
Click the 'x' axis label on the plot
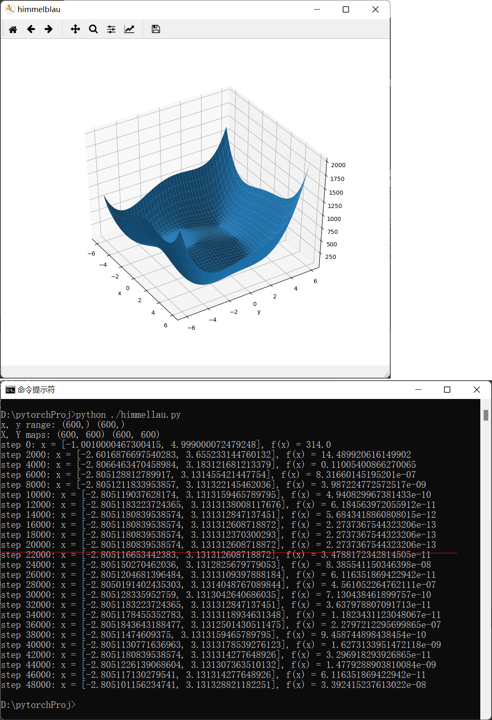120,293
